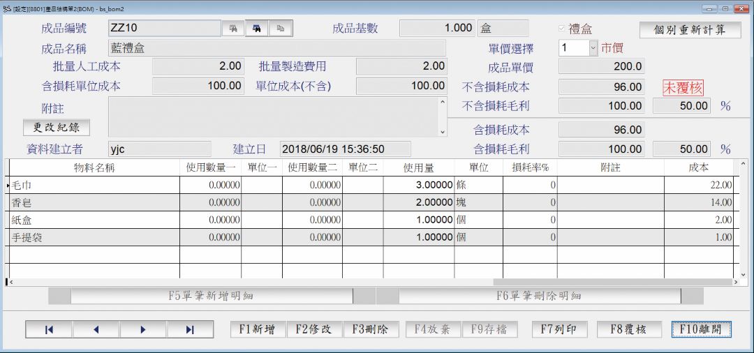Viewport: 754px width, 353px height.
Task: Click the 建立日 timestamp field
Action: click(346, 149)
